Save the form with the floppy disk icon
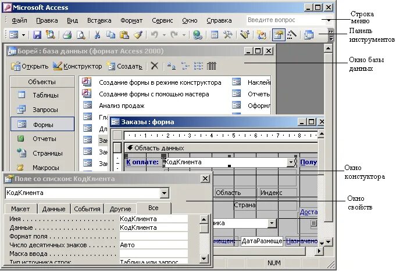Image resolution: width=396 pixels, height=271 pixels. pos(37,35)
